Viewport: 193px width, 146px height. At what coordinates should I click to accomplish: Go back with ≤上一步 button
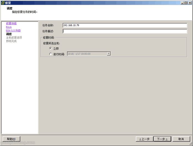tap(144, 139)
